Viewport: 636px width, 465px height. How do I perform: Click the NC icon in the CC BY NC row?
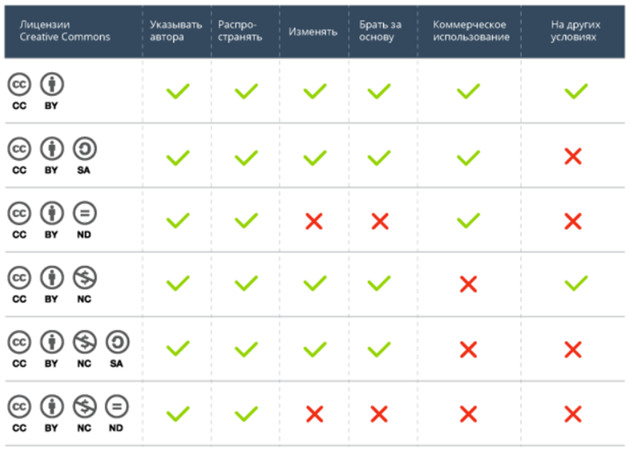coord(84,277)
